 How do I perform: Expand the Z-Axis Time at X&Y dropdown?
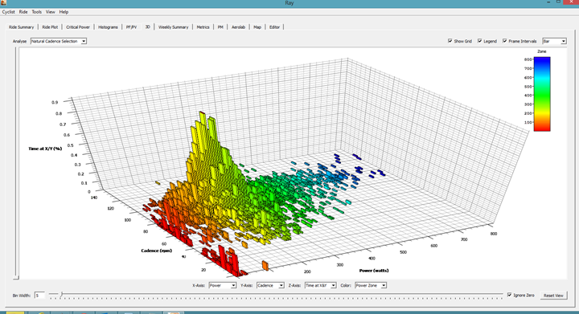[321, 285]
